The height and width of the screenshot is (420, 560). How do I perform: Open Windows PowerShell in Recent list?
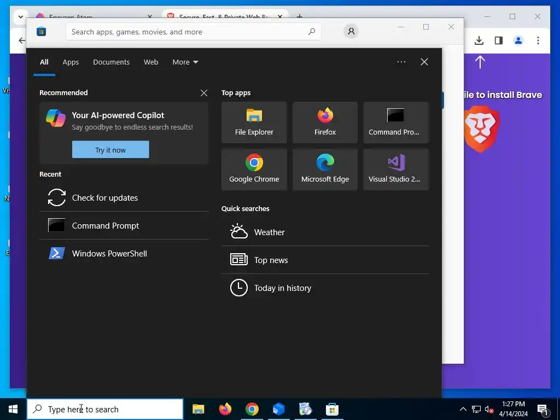tap(124, 253)
